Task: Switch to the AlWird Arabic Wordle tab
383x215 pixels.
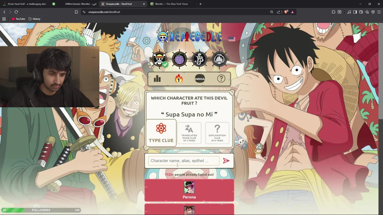Action: click(79, 4)
